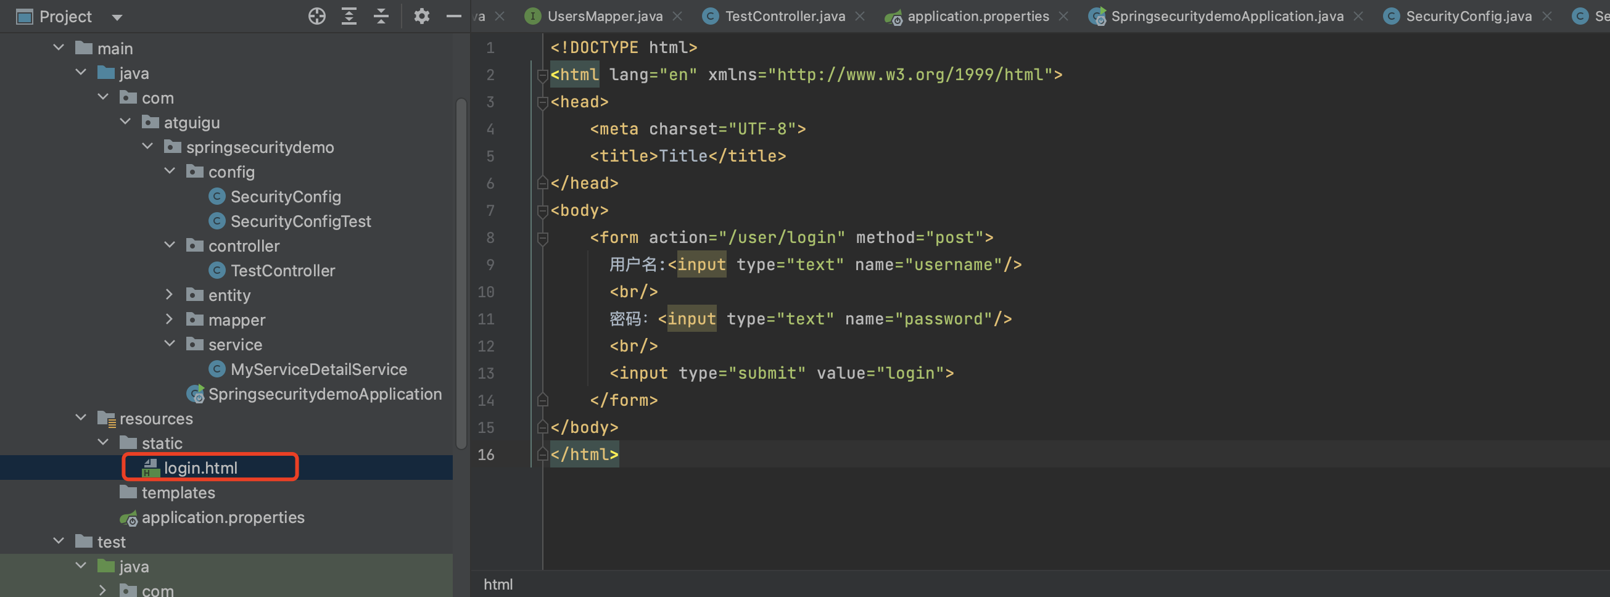Collapse the resources folder
The height and width of the screenshot is (597, 1610).
coord(81,418)
